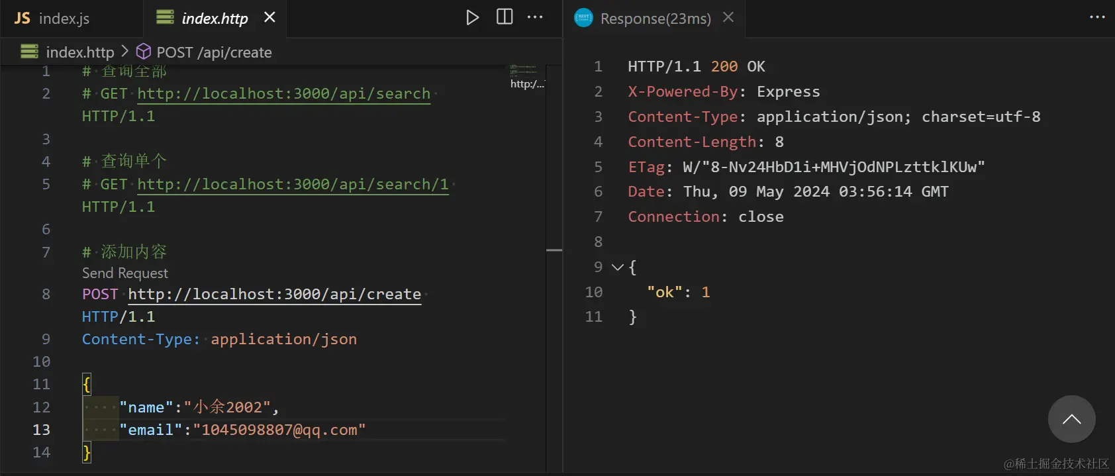
Task: Click the JS file icon on index.js tab
Action: tap(23, 18)
